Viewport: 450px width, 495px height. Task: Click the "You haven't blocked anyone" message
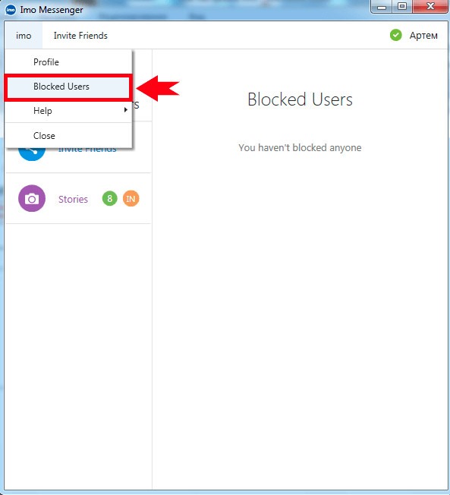point(300,148)
